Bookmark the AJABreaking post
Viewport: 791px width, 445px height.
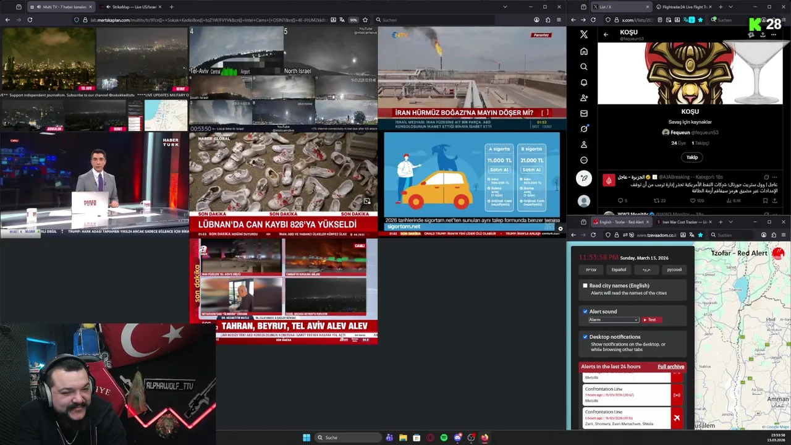765,201
